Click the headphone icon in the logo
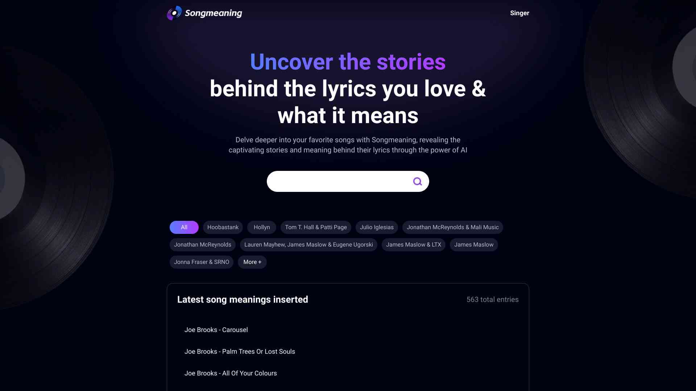Screen dimensions: 696x391 (x=174, y=13)
